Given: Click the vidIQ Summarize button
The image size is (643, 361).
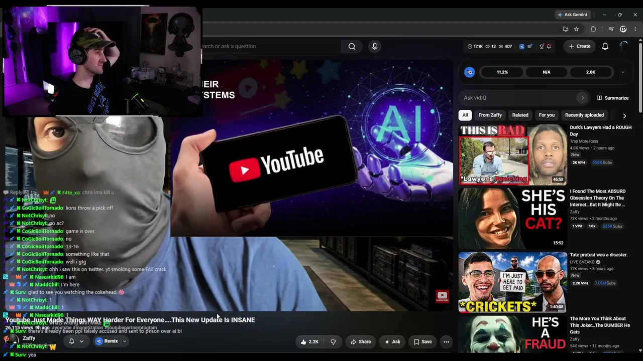Looking at the screenshot, I should click(612, 98).
